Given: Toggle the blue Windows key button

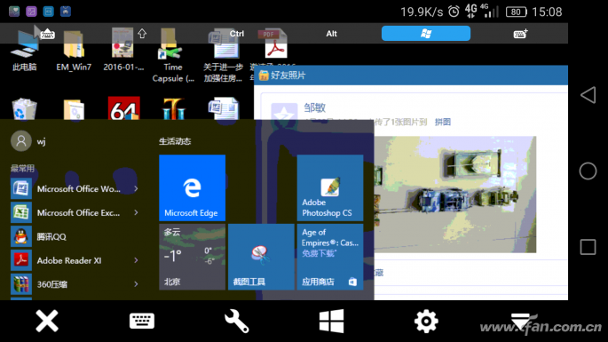Looking at the screenshot, I should (426, 34).
